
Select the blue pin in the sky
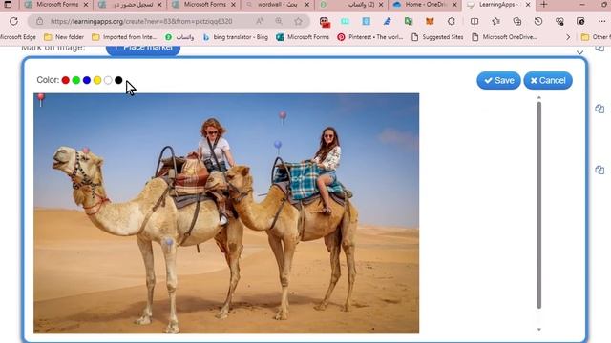278,147
